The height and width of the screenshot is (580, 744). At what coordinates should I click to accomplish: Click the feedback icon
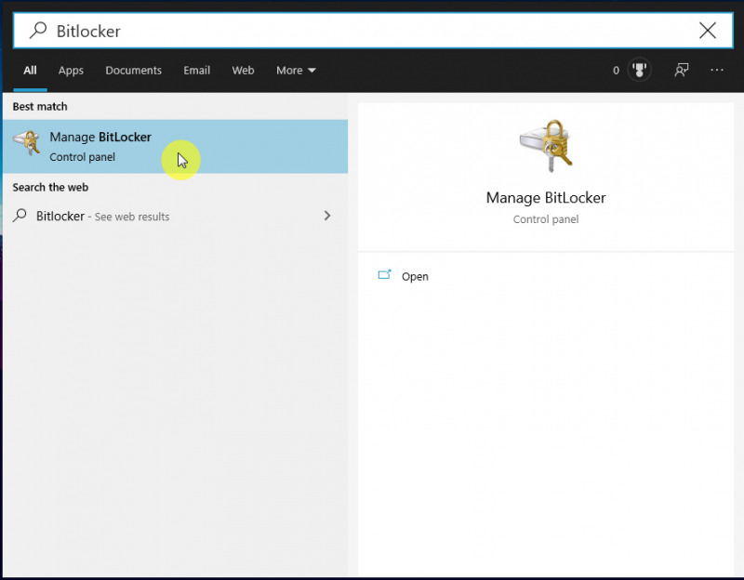coord(682,71)
